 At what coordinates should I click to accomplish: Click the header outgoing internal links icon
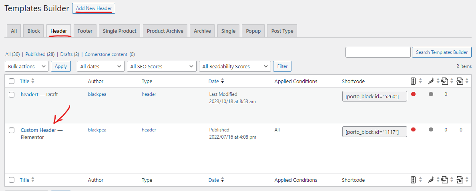tap(444, 81)
